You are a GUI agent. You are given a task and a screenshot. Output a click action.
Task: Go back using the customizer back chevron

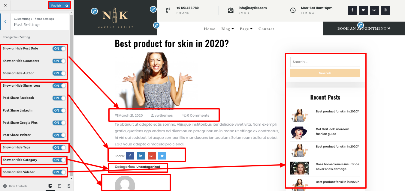tap(5, 22)
